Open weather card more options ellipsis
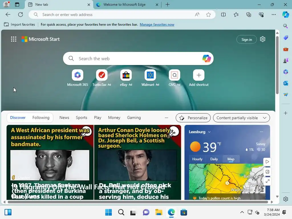Image resolution: width=292 pixels, height=219 pixels. [x=261, y=132]
